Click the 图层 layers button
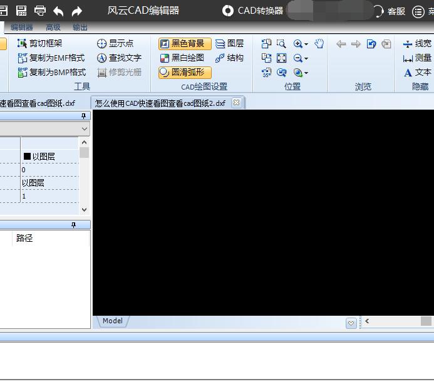The image size is (434, 384). 229,44
